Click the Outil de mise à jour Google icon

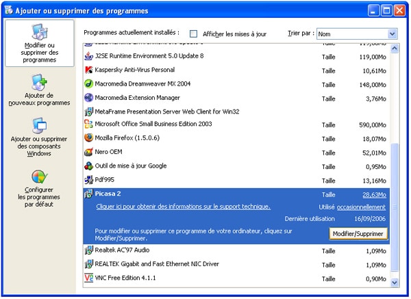[89, 166]
